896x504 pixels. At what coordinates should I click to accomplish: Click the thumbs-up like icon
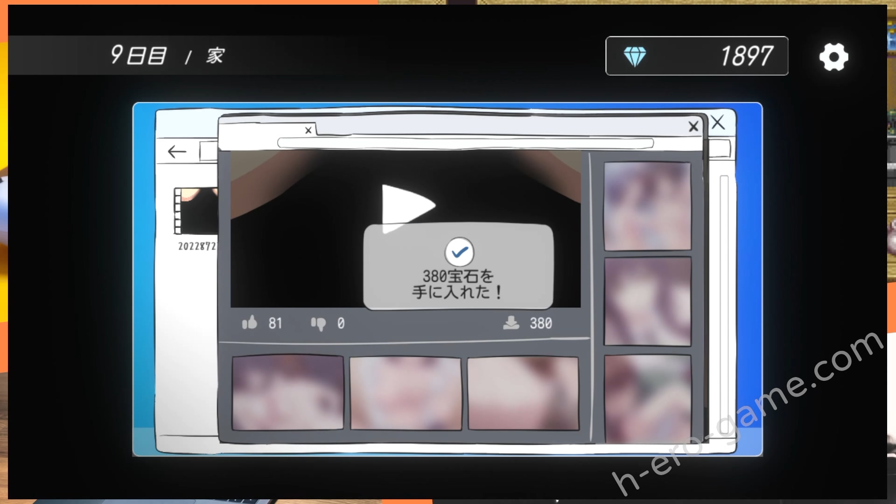click(x=250, y=322)
